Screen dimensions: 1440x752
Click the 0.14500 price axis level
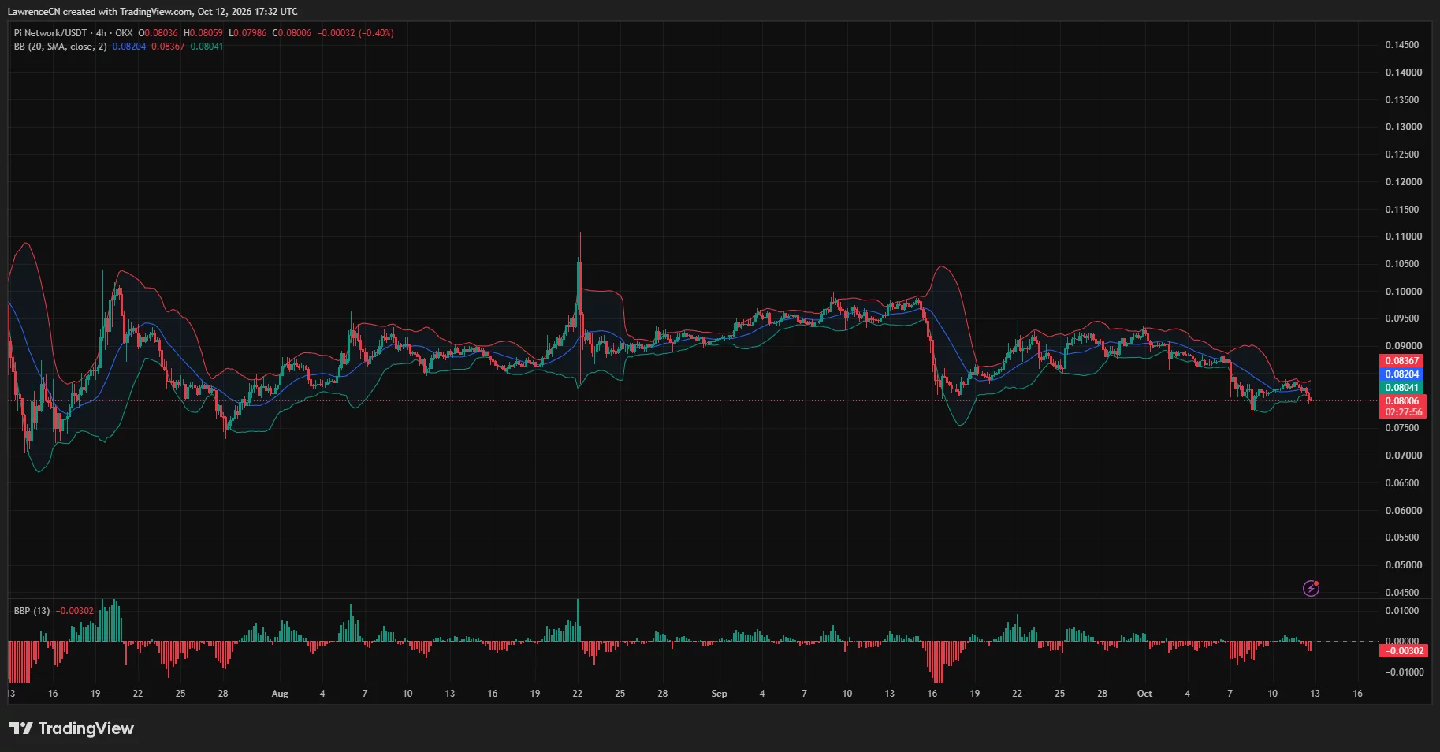[1403, 45]
